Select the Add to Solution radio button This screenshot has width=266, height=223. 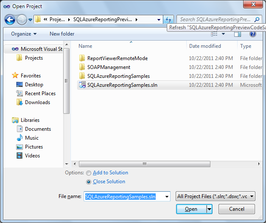tap(89, 173)
